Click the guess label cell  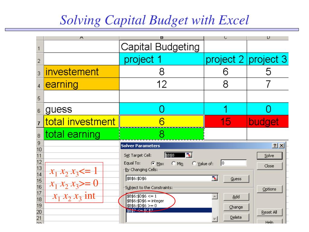(x=81, y=109)
